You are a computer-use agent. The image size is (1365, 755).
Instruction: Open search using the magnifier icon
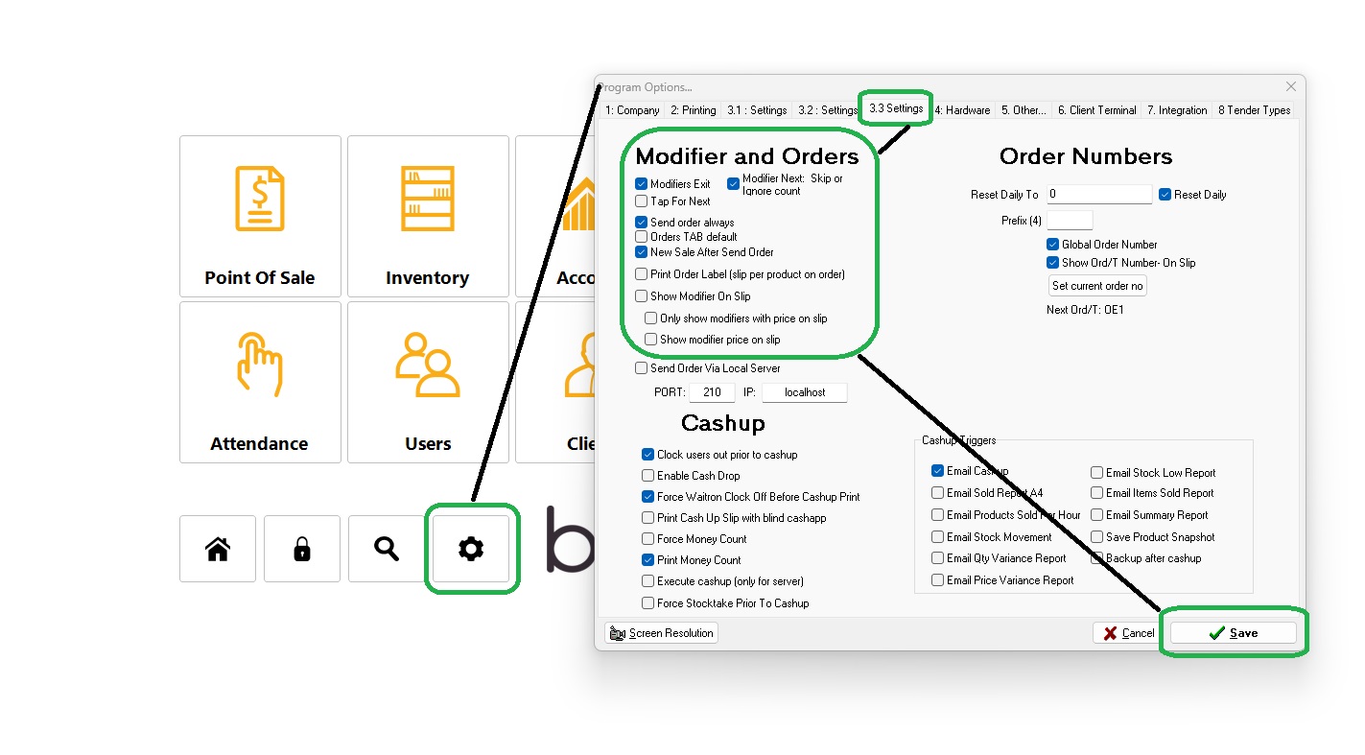(x=386, y=549)
